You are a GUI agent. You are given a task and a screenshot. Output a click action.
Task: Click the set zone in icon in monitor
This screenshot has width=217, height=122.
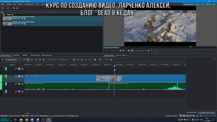114,51
